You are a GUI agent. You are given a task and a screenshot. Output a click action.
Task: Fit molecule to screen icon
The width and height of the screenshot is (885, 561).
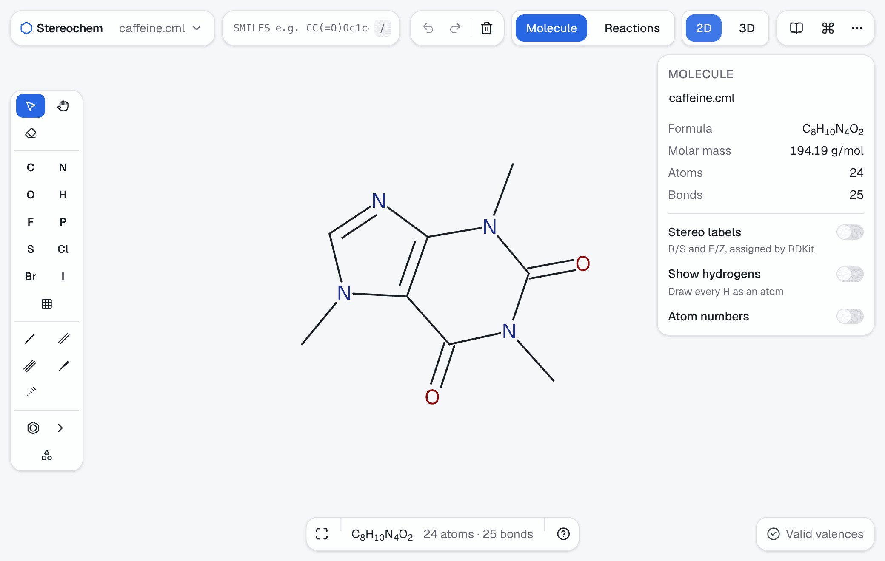pyautogui.click(x=322, y=534)
